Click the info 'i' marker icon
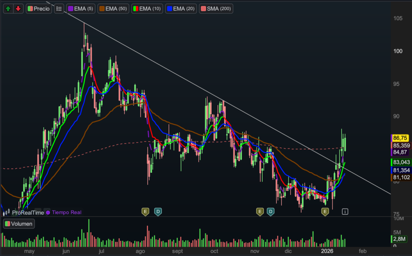412x256 pixels. click(x=345, y=211)
